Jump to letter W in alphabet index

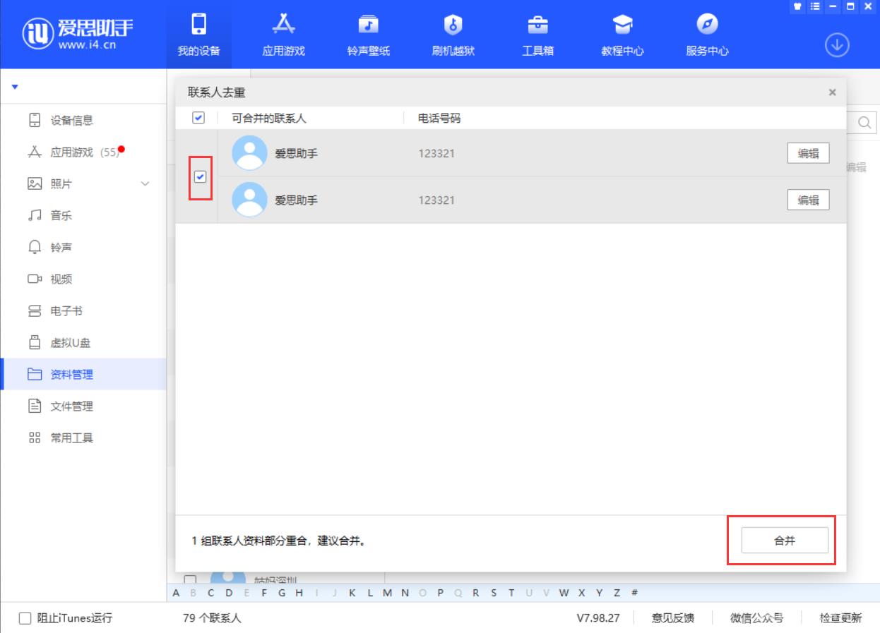564,592
